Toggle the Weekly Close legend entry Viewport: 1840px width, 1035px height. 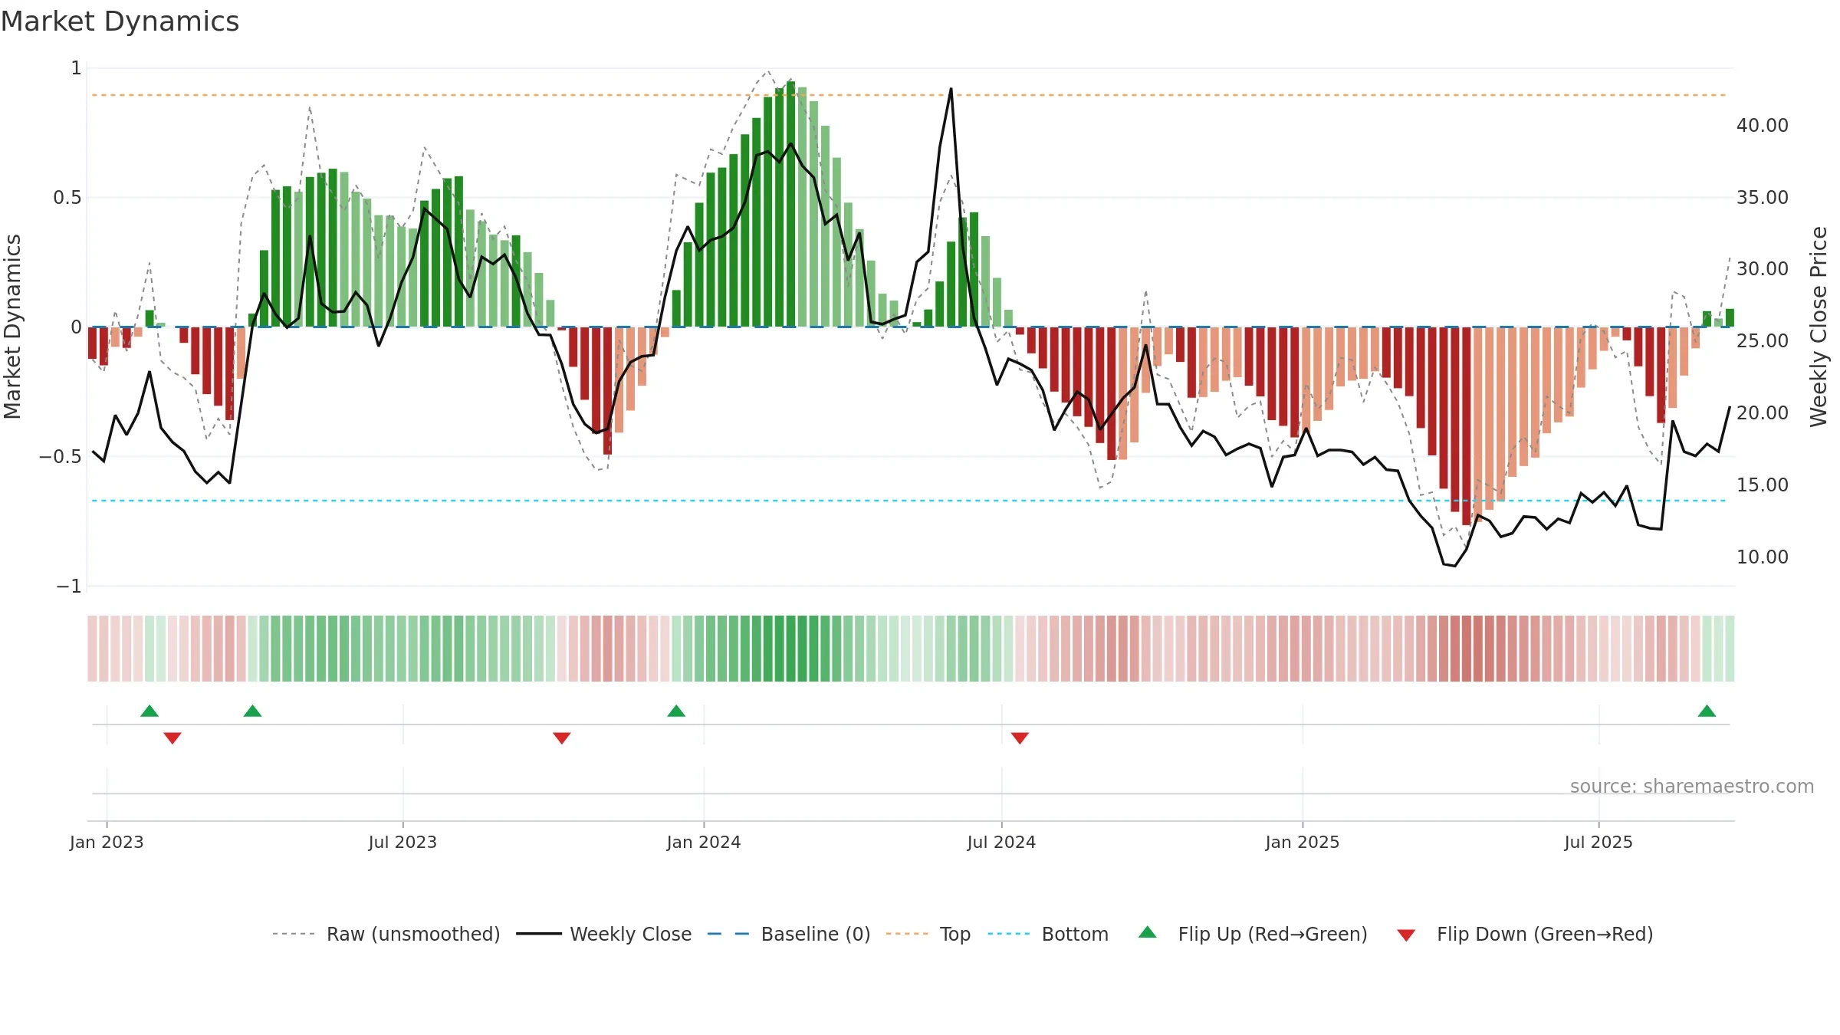pyautogui.click(x=604, y=934)
